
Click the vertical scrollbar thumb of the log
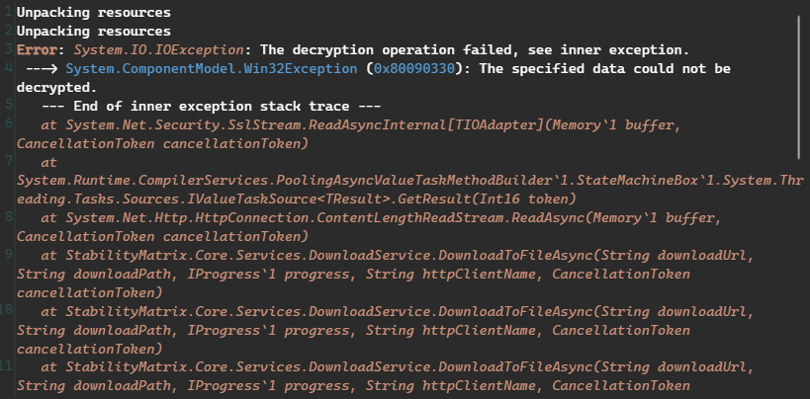799,86
